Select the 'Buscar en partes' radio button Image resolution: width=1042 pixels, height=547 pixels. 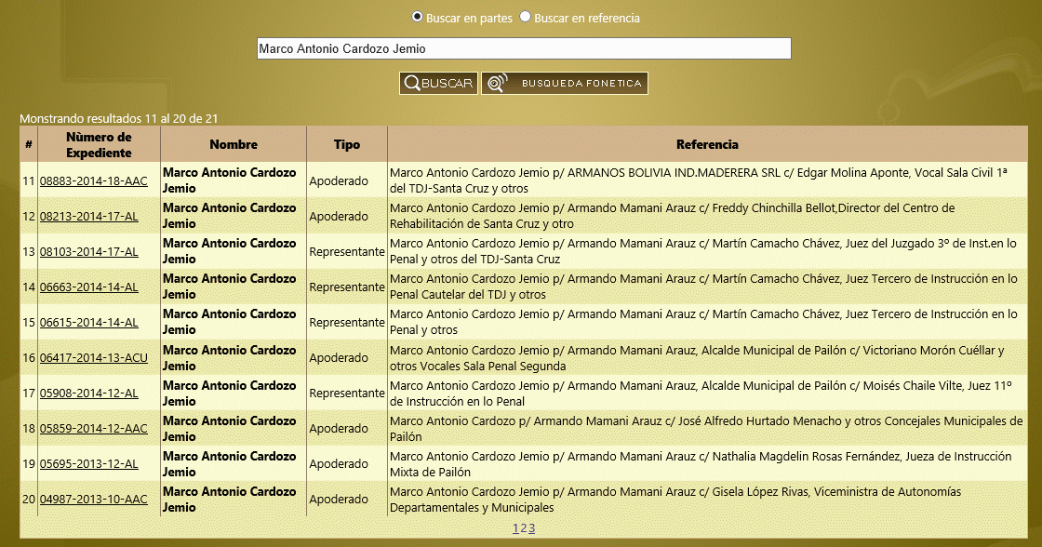click(x=418, y=17)
